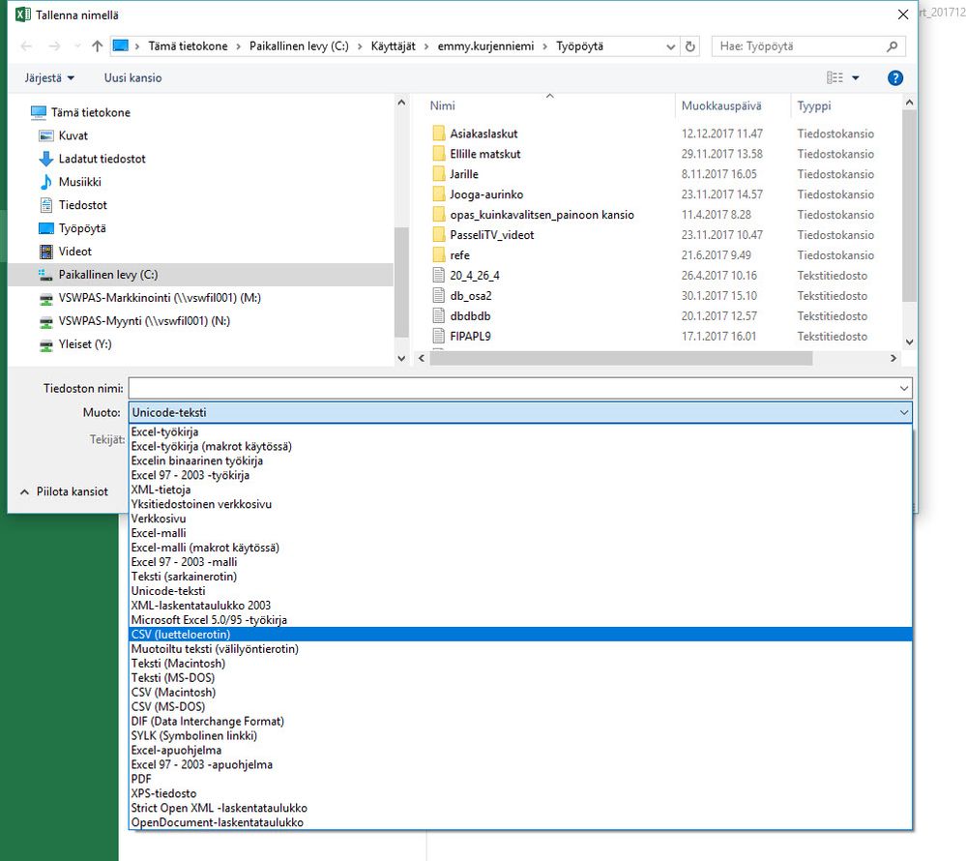Open the view options dropdown arrow
The image size is (966, 861).
coord(856,77)
